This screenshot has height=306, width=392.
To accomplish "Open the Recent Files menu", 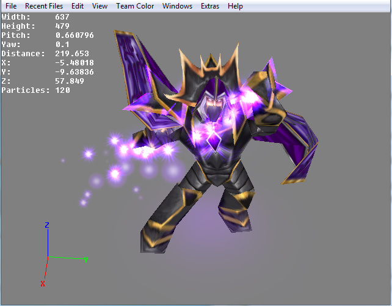I will click(x=44, y=5).
